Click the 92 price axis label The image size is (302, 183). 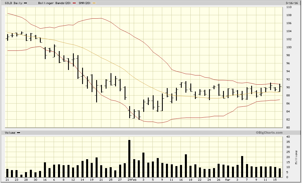point(288,79)
